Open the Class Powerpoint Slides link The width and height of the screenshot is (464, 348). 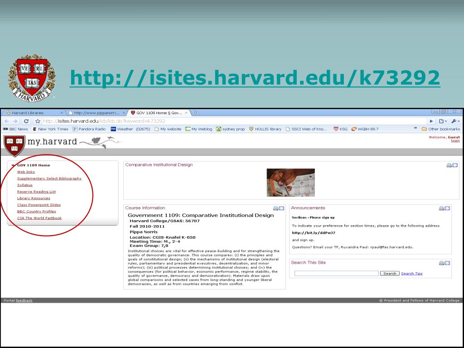(39, 205)
